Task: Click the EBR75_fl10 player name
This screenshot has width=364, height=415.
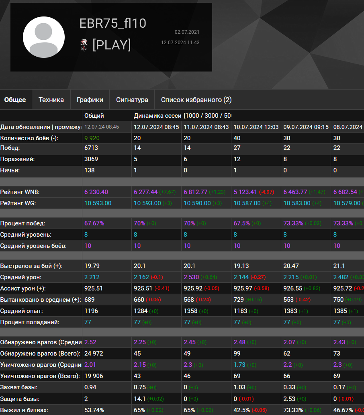Action: [112, 23]
